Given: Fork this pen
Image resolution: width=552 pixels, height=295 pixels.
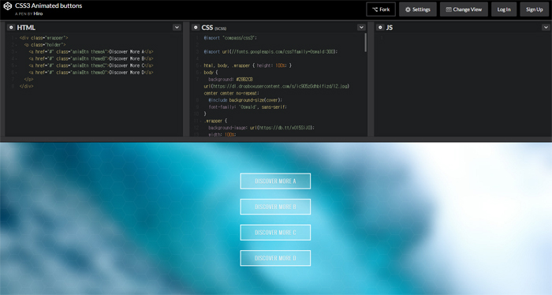Looking at the screenshot, I should click(381, 9).
